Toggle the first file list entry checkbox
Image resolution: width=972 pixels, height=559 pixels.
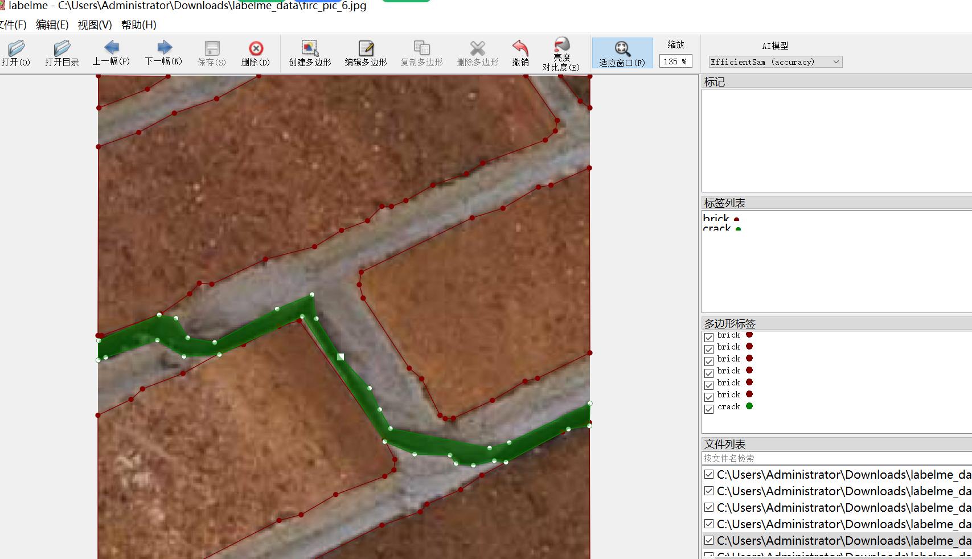(x=709, y=474)
